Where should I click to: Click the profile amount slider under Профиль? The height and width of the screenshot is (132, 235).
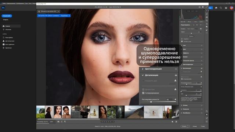[x=191, y=33]
